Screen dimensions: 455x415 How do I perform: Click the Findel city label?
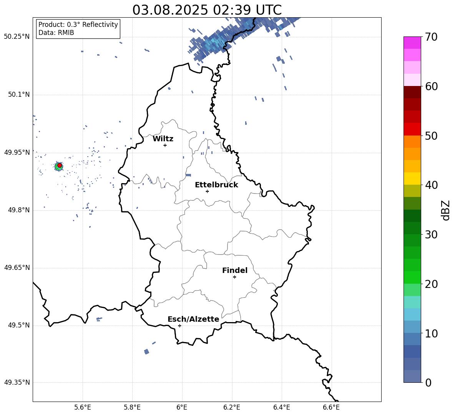235,270
